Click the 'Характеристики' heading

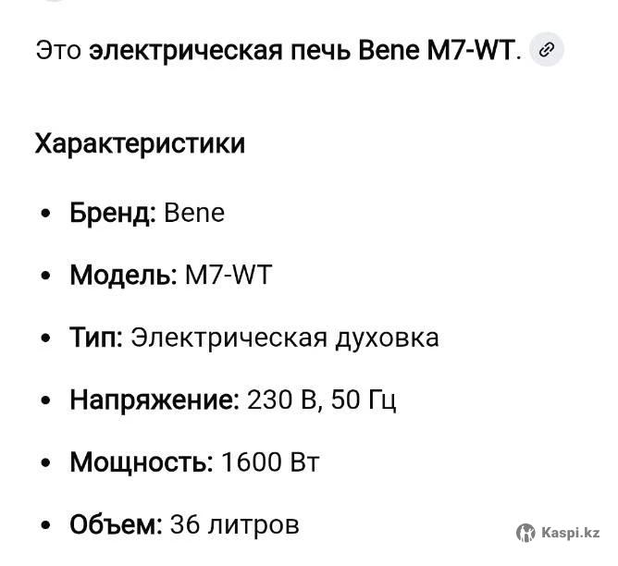tap(140, 144)
